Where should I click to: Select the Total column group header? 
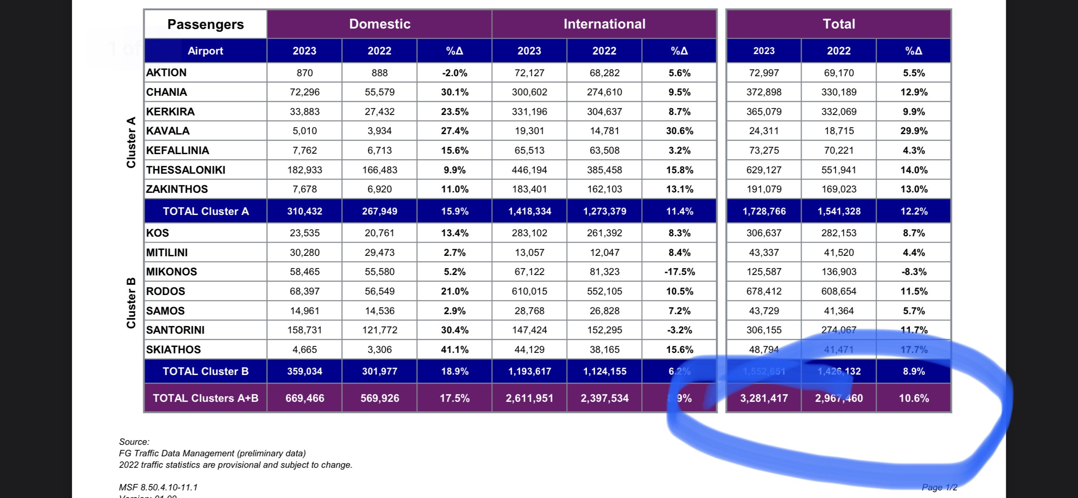839,24
